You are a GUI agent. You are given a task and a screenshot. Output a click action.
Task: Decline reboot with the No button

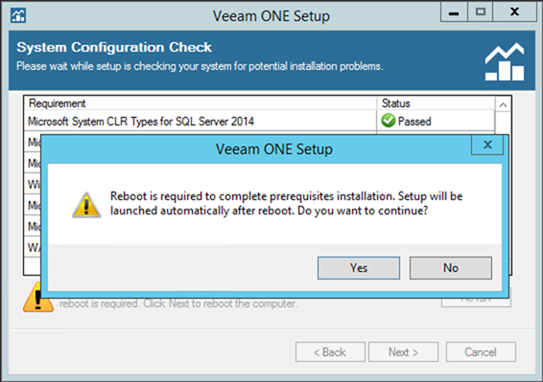[x=451, y=268]
